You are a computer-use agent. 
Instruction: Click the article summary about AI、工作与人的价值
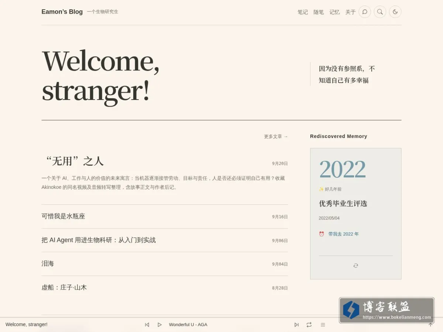(x=163, y=183)
